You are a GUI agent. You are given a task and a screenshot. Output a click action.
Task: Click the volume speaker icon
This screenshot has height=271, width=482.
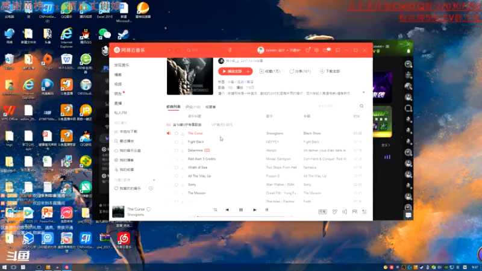click(345, 212)
